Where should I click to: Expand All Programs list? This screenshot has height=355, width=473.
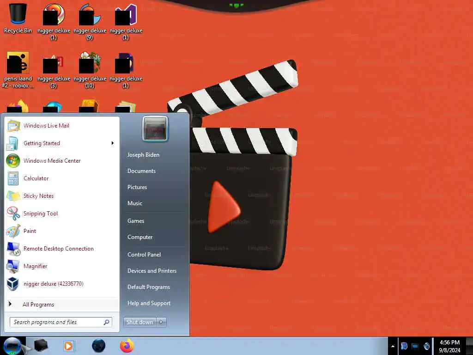62,304
